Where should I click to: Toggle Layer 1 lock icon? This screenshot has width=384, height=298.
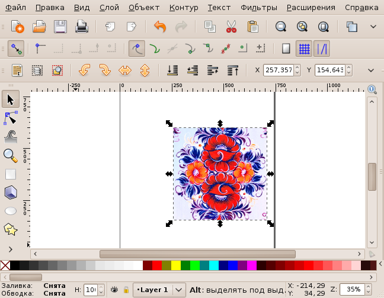pyautogui.click(x=126, y=290)
